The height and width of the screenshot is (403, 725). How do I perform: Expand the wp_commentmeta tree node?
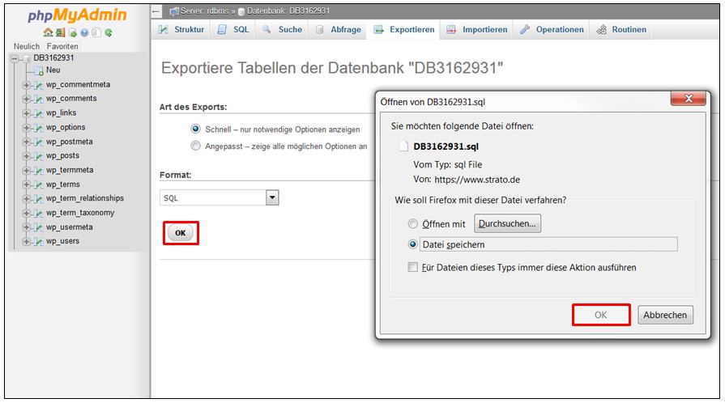click(x=27, y=85)
